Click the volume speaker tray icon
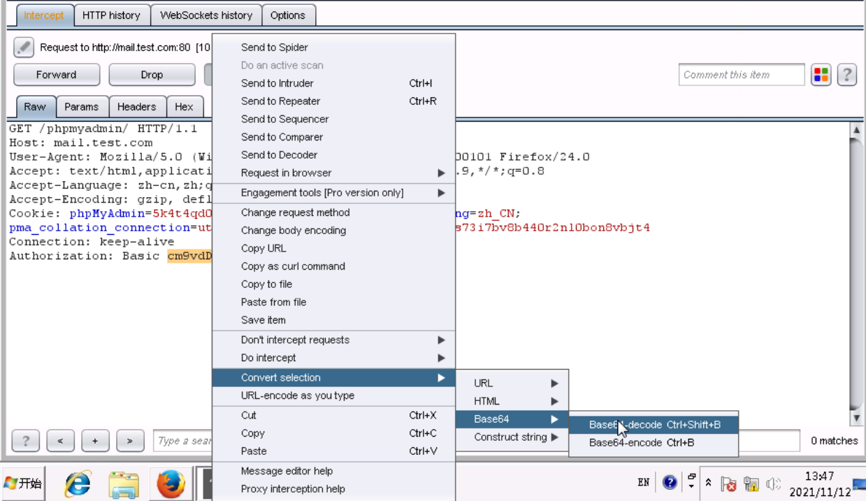866x501 pixels. click(x=773, y=484)
